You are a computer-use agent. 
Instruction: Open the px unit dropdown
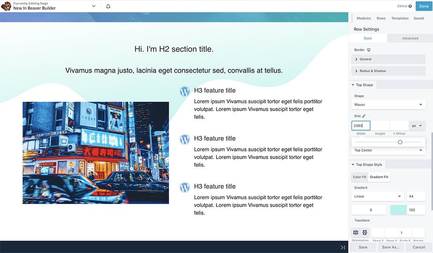417,126
